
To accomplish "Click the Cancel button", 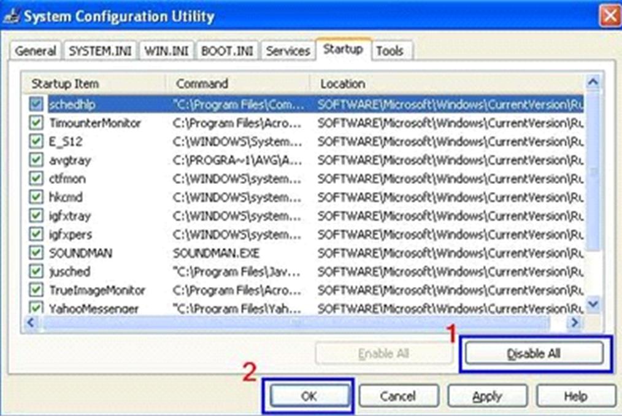I will coord(398,396).
